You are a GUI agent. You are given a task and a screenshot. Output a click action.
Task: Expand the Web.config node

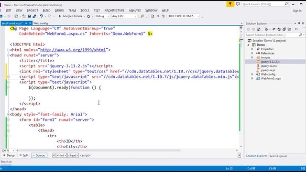click(x=252, y=75)
